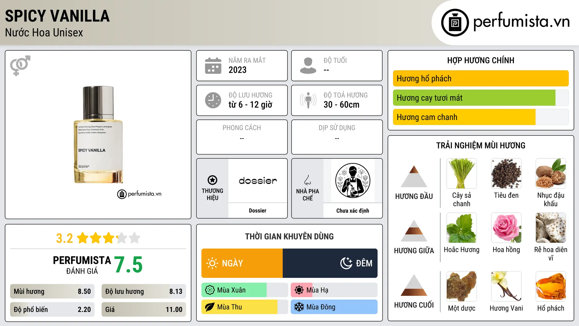The width and height of the screenshot is (579, 326).
Task: Click the unisex gender symbol icon
Action: pos(20,65)
